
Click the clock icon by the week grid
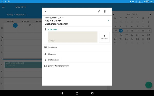pos(2,37)
